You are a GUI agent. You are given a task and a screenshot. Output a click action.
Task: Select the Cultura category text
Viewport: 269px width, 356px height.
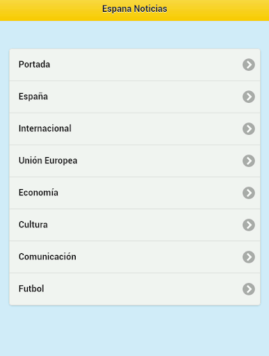click(x=33, y=225)
